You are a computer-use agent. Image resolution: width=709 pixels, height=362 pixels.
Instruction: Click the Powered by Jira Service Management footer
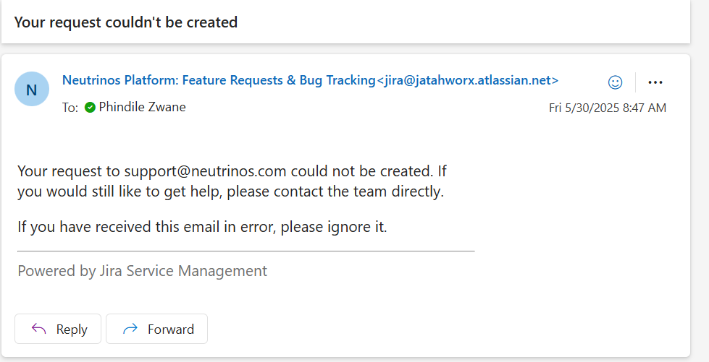coord(143,271)
